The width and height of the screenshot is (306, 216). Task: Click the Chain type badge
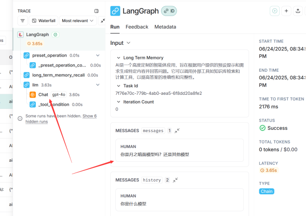coord(266,191)
